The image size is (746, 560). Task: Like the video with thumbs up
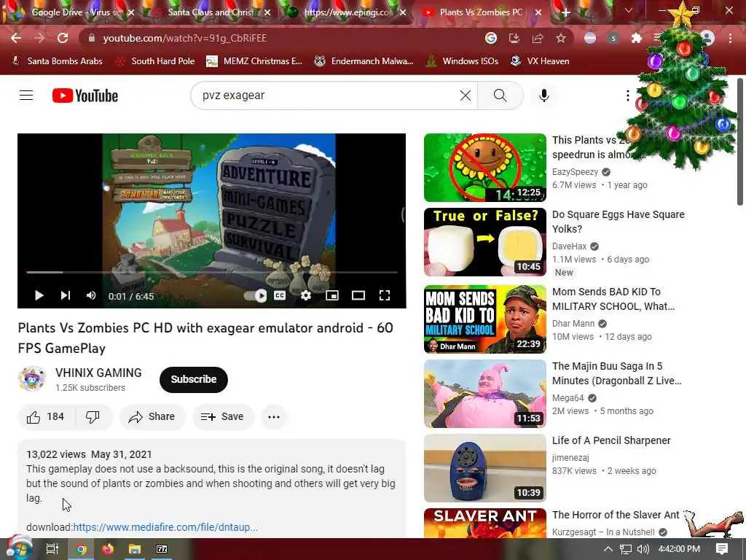coord(45,416)
